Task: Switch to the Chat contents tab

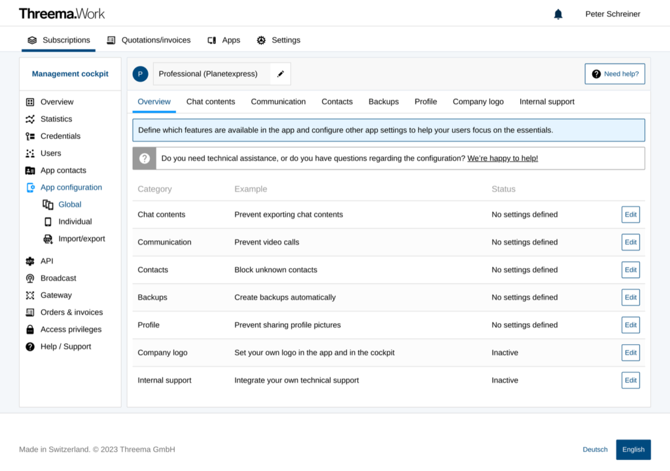Action: point(211,101)
